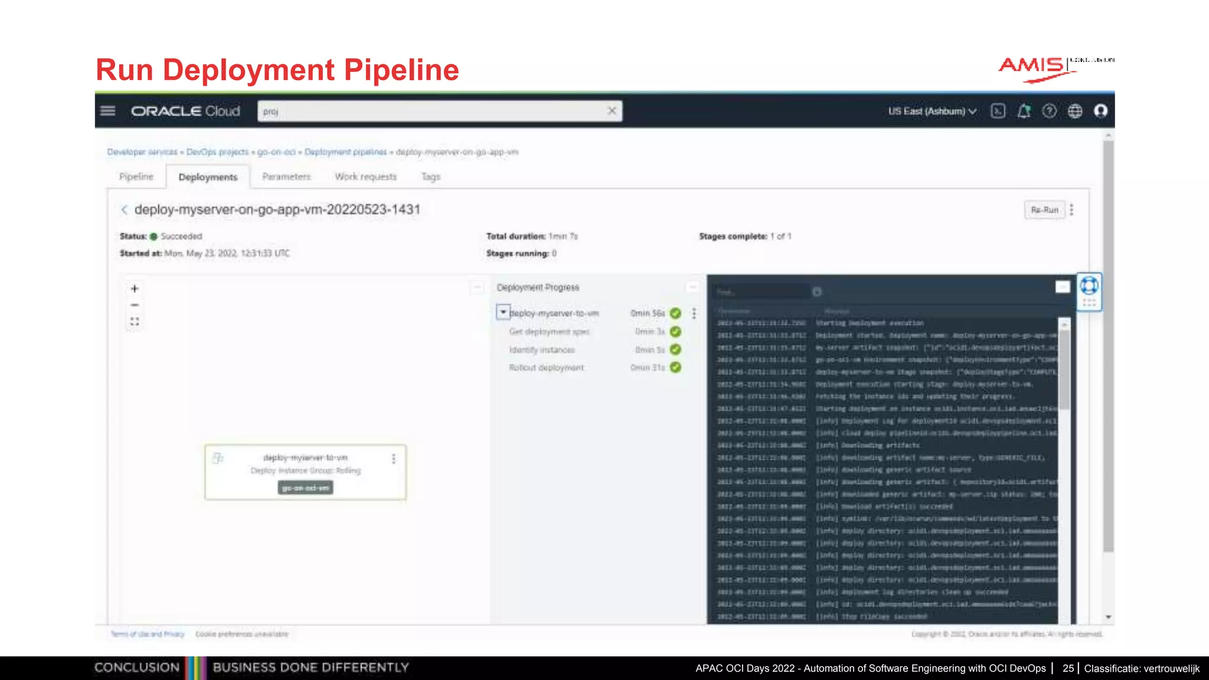Collapse the log panel with its top-right button
Image resolution: width=1209 pixels, height=680 pixels.
(x=1062, y=287)
